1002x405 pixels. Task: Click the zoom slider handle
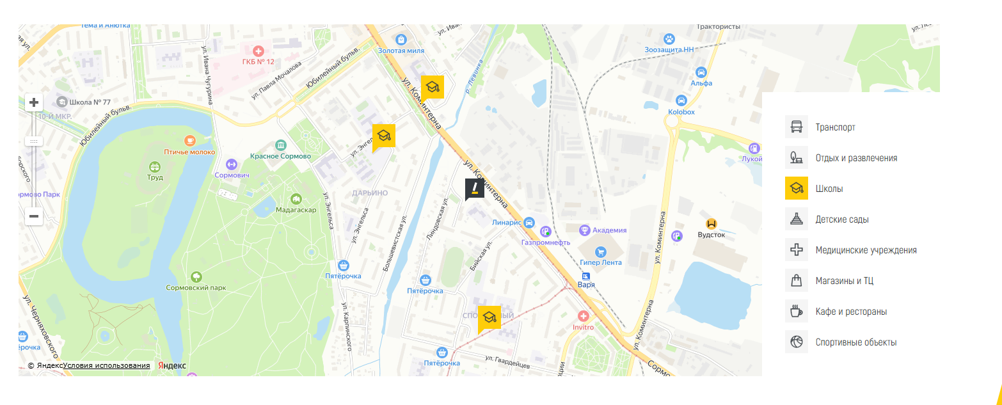34,141
